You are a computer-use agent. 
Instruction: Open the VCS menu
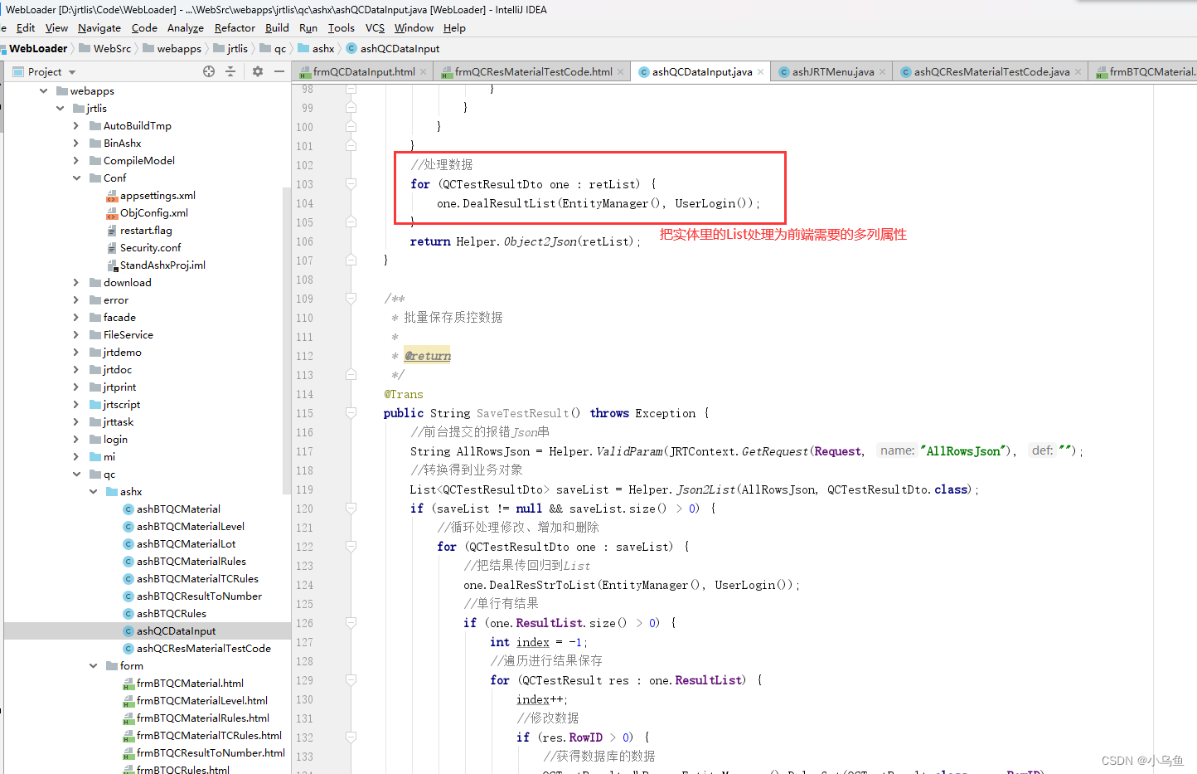click(375, 27)
